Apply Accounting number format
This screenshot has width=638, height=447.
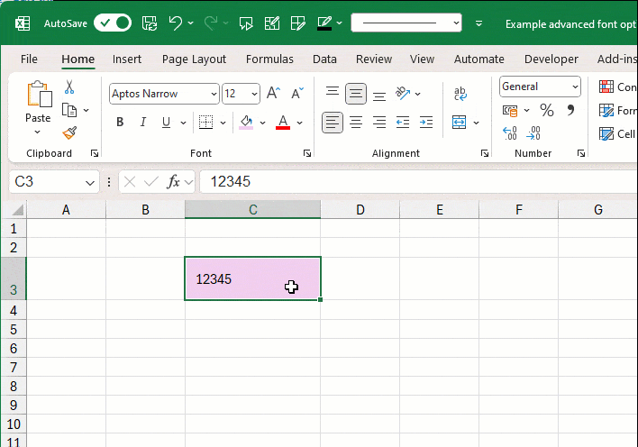pos(510,110)
